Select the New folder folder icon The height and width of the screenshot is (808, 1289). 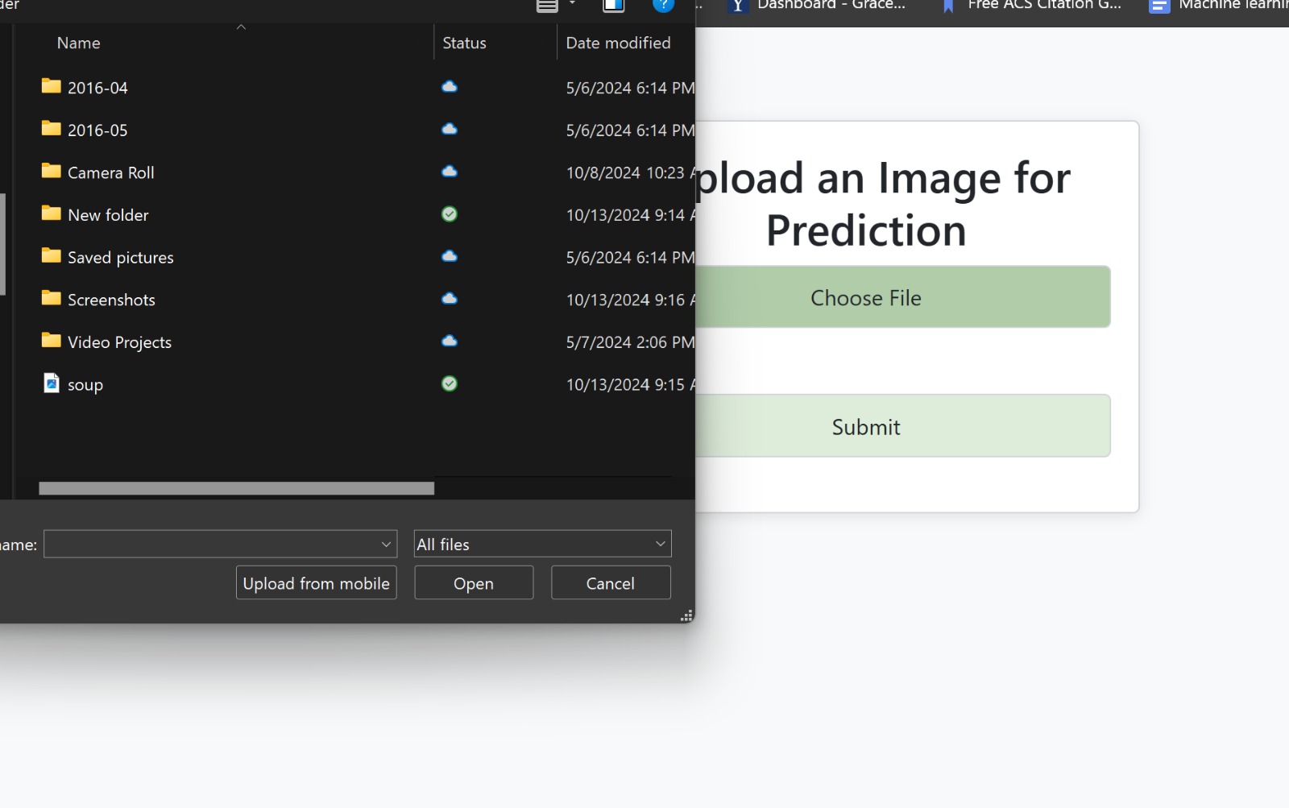[x=52, y=213]
